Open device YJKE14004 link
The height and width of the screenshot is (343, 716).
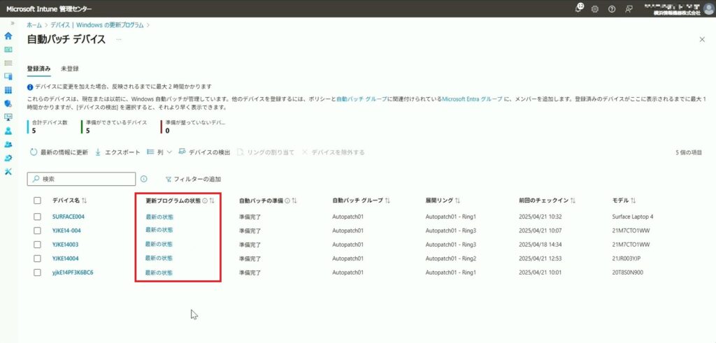(x=65, y=258)
